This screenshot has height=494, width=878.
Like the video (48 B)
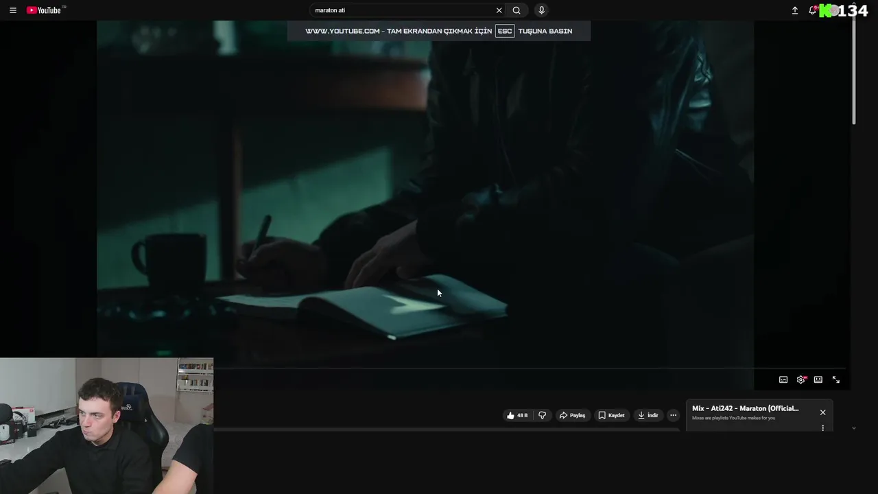tap(517, 415)
